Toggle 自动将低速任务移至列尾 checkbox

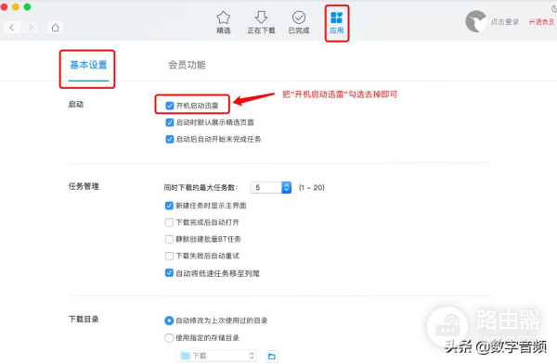click(169, 273)
